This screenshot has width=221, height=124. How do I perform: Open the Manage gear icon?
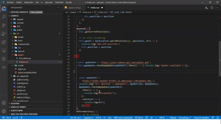click(4, 111)
